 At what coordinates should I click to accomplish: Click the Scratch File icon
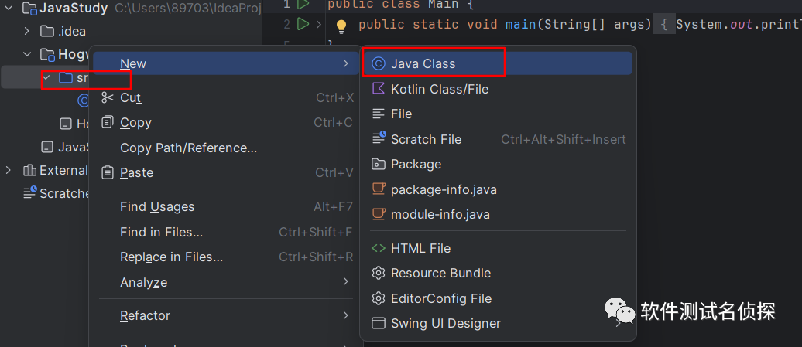point(379,139)
